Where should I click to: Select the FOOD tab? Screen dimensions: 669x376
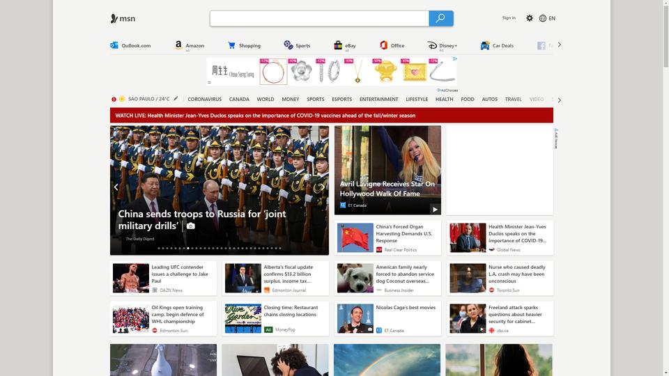[467, 99]
